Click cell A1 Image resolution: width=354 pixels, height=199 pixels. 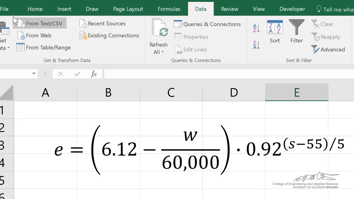coord(45,110)
